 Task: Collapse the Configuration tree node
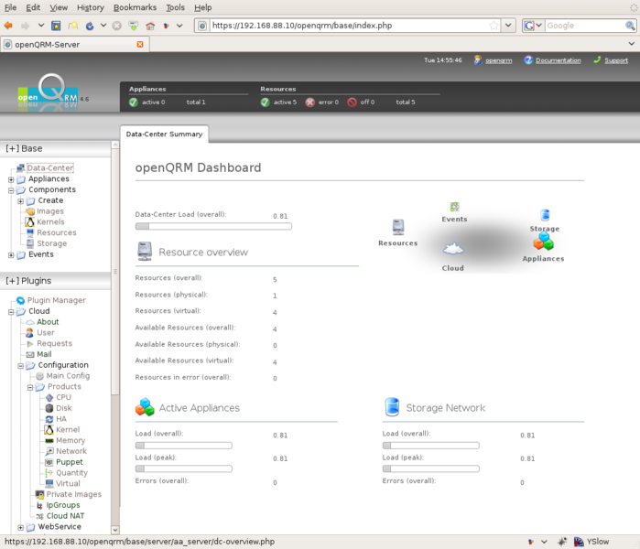click(x=20, y=365)
